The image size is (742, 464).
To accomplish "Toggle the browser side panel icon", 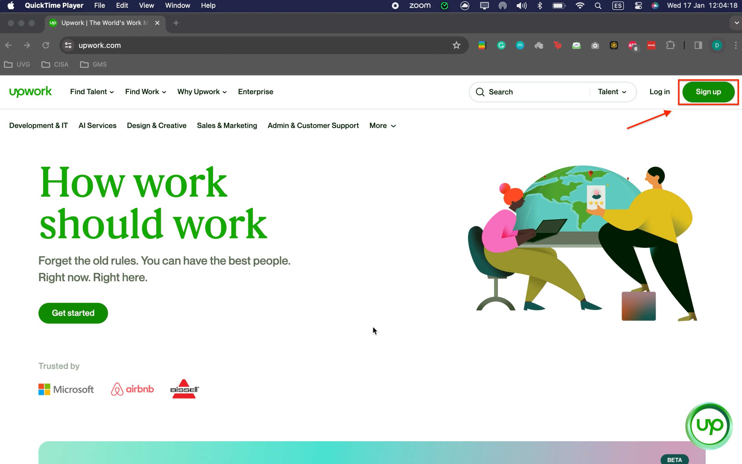I will [x=698, y=45].
